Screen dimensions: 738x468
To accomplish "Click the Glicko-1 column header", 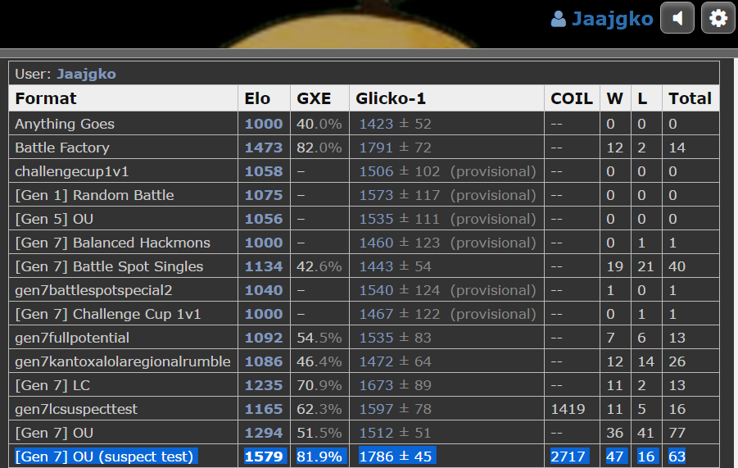I will coord(391,98).
